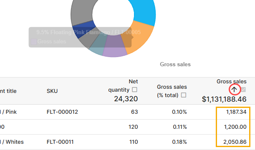Screen dimensions: 255x150
Task: Click the Net quantity column header
Action: click(x=123, y=85)
